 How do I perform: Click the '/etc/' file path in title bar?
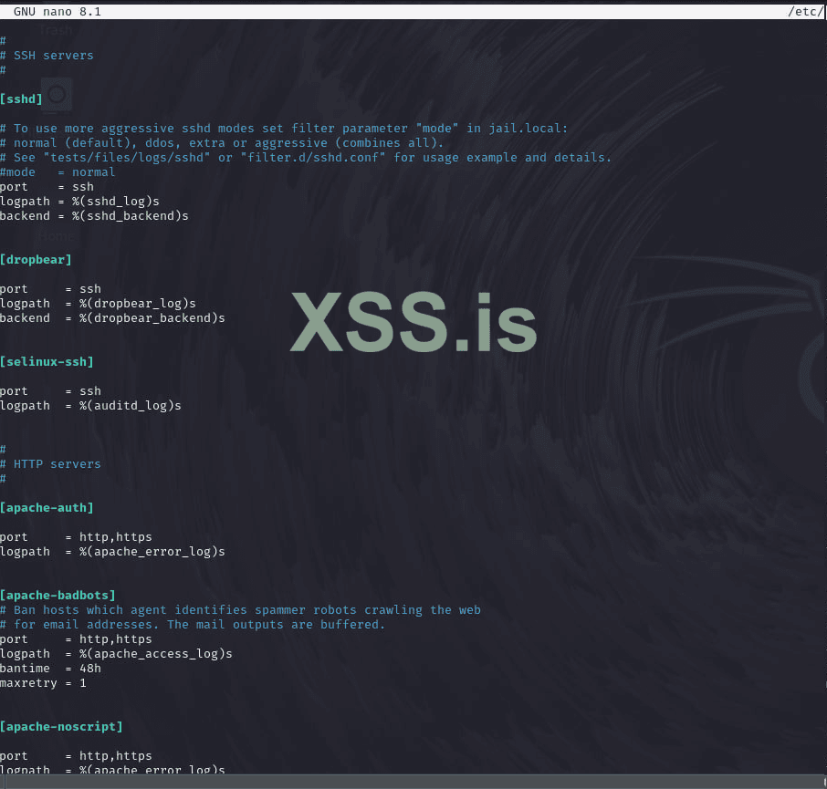806,12
